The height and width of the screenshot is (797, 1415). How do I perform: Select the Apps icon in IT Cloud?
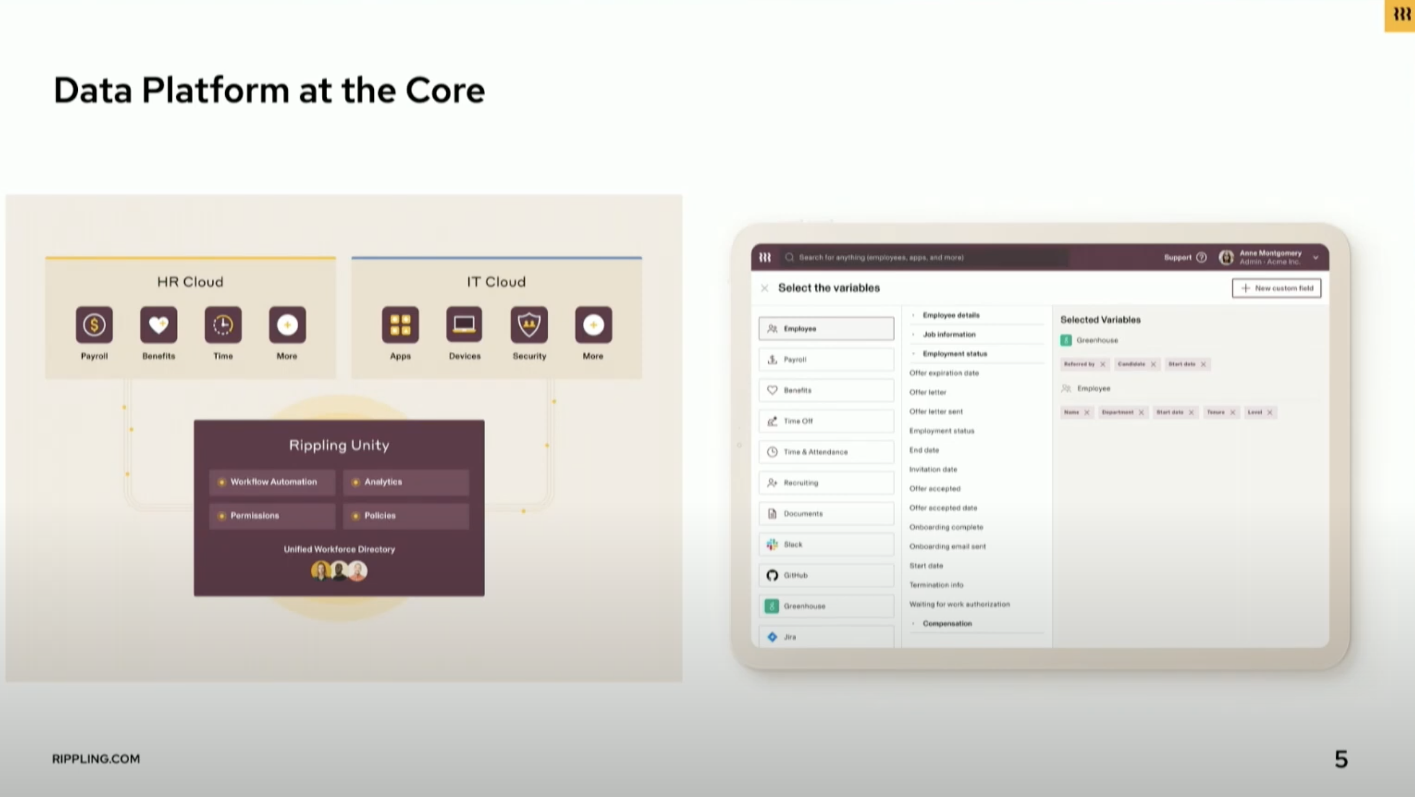point(399,325)
